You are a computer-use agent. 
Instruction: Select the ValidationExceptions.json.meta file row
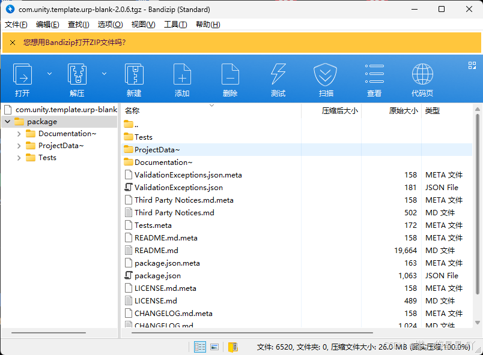[x=297, y=175]
